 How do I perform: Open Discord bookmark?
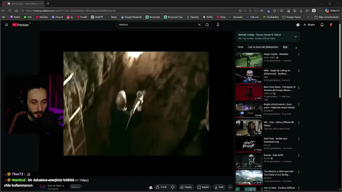(57, 17)
